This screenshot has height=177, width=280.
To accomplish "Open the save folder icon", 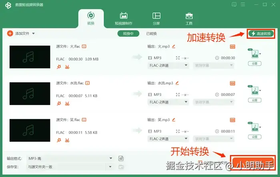I will (x=121, y=167).
